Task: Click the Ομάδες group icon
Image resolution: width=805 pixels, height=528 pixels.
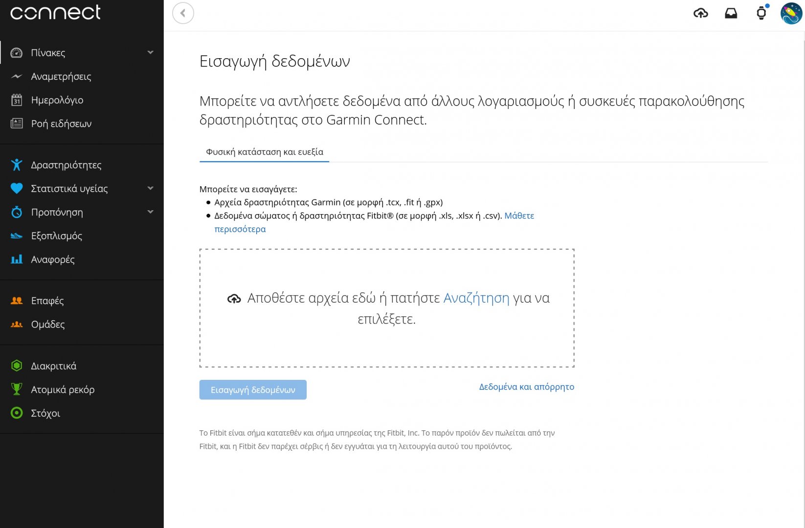Action: (17, 324)
